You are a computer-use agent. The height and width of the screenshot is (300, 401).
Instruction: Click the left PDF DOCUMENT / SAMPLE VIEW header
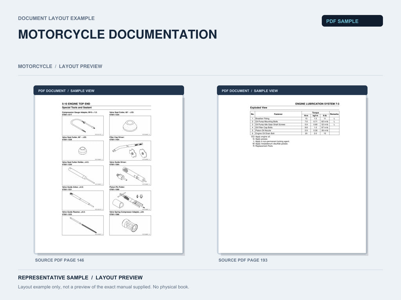point(109,90)
